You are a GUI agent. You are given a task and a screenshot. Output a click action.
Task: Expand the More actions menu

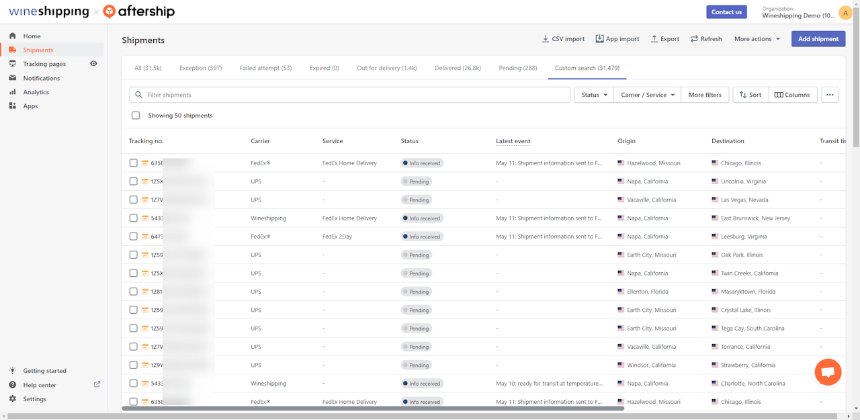(x=757, y=39)
